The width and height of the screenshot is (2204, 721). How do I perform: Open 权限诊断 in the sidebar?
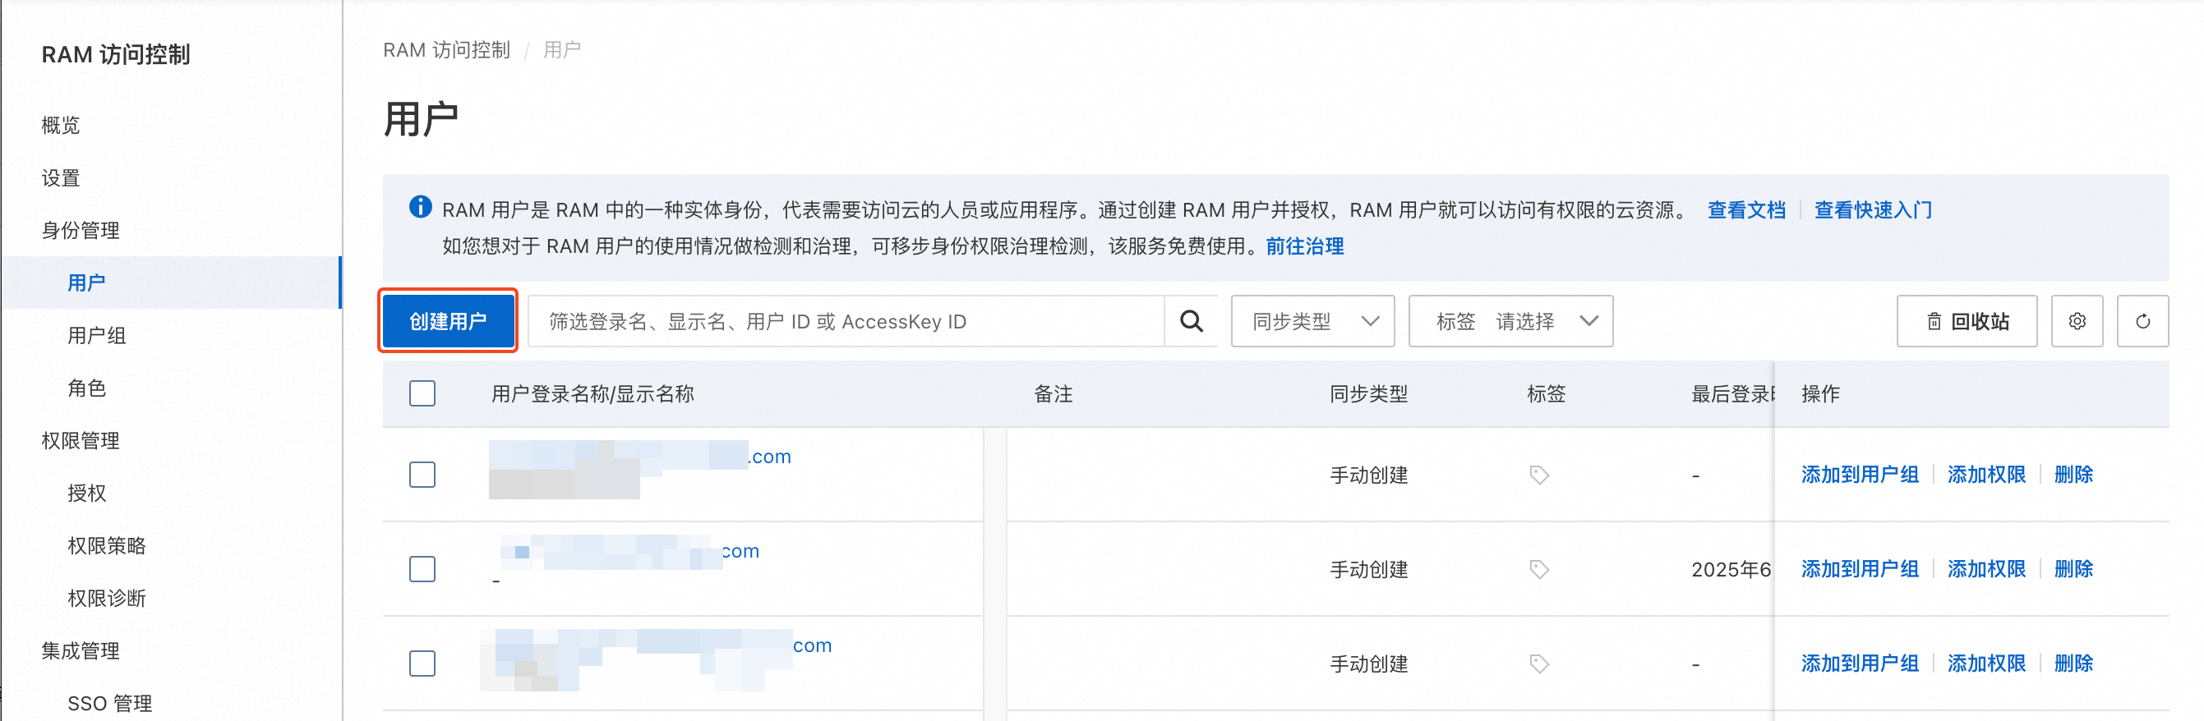pyautogui.click(x=107, y=598)
